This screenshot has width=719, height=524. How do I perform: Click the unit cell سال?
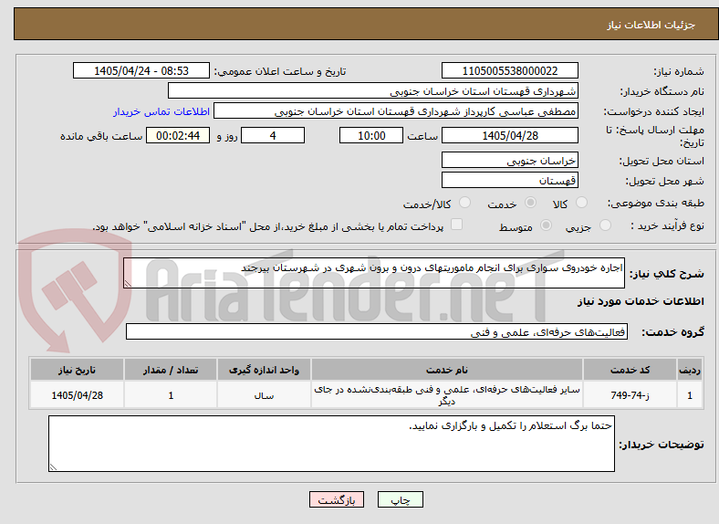[x=264, y=395]
